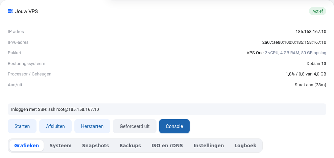This screenshot has width=334, height=158.
Task: Show the Instellingen tab
Action: [x=209, y=146]
